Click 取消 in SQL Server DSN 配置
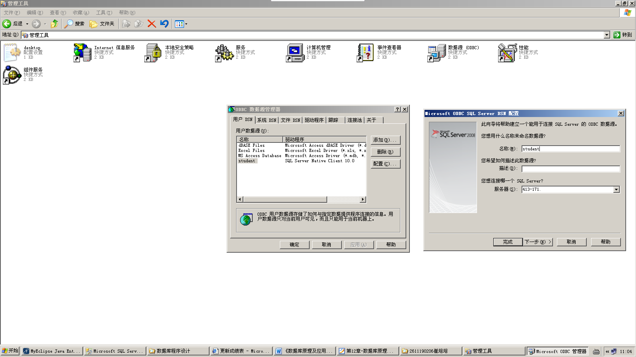 coord(572,242)
